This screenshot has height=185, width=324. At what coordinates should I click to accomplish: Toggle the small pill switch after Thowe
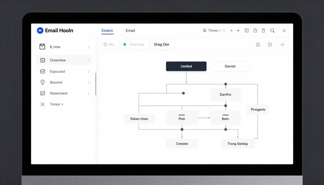[224, 31]
